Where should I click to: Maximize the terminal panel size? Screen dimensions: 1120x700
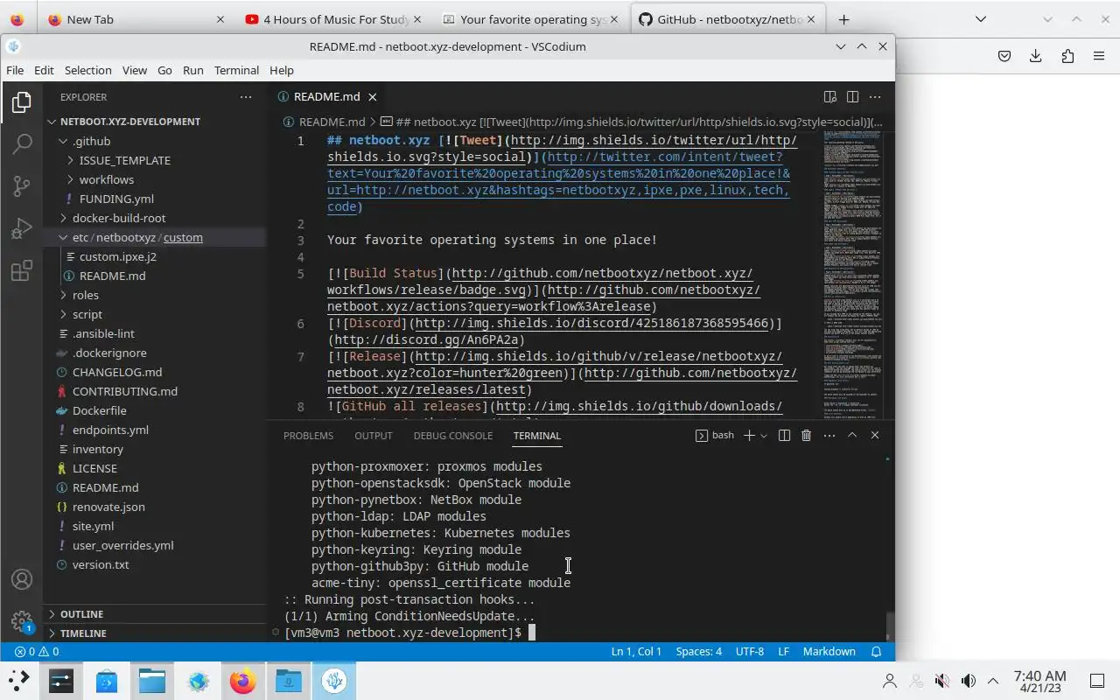pyautogui.click(x=852, y=435)
